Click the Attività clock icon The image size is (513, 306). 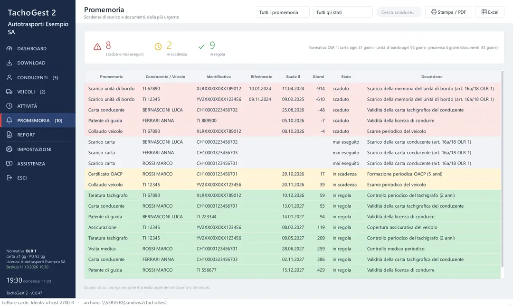[x=9, y=106]
